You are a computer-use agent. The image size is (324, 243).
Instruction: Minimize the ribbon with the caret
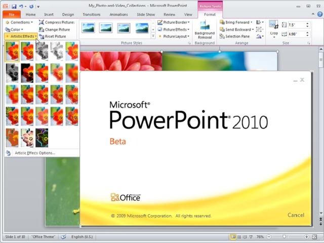tap(313, 14)
